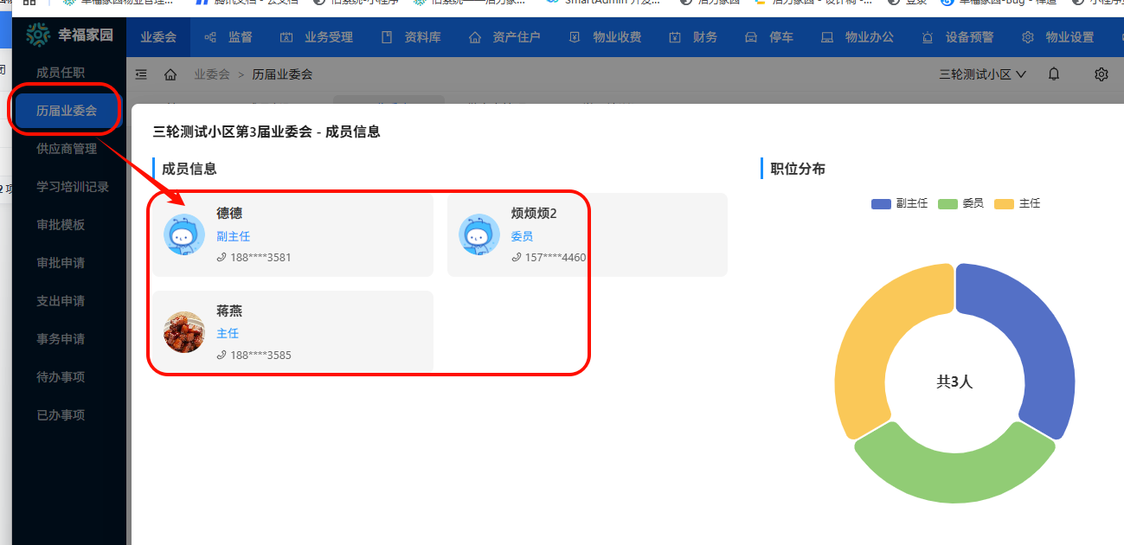The width and height of the screenshot is (1124, 545).
Task: Click the 副主任 link under 德德
Action: (234, 235)
